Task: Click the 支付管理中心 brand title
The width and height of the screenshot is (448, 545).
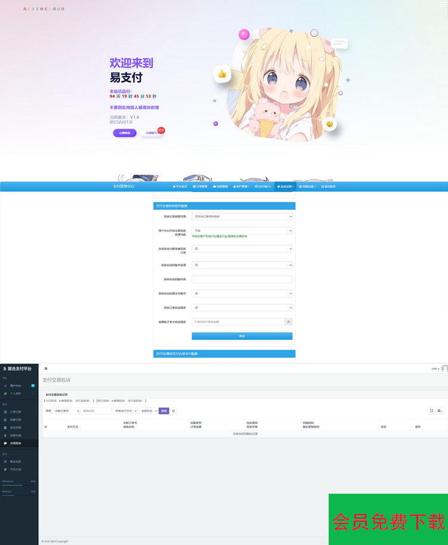Action: click(123, 187)
